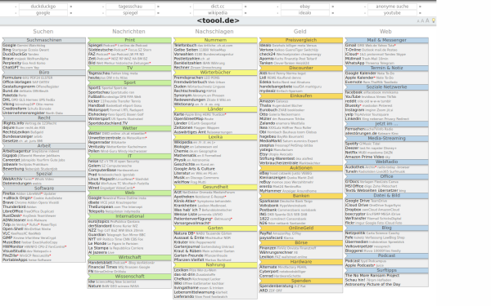Image resolution: width=491 pixels, height=306 pixels.
Task: Select the Suchen column heading
Action: coord(43,31)
